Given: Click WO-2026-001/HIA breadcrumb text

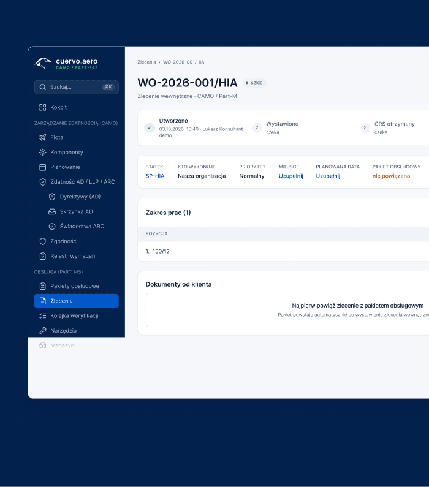Looking at the screenshot, I should (184, 62).
